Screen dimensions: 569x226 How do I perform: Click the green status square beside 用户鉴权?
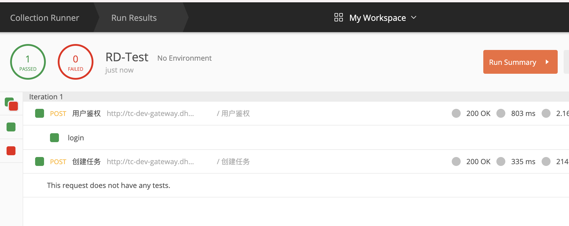click(x=40, y=113)
